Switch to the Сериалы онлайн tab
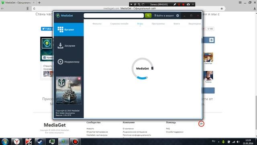This screenshot has width=257, height=145. pos(119,24)
